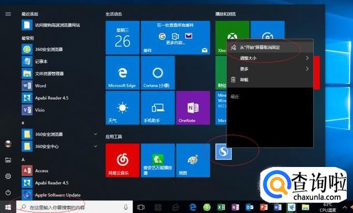Viewport: 353px width, 213px height.
Task: Open PowerPoint from the taskbar
Action: [x=263, y=207]
